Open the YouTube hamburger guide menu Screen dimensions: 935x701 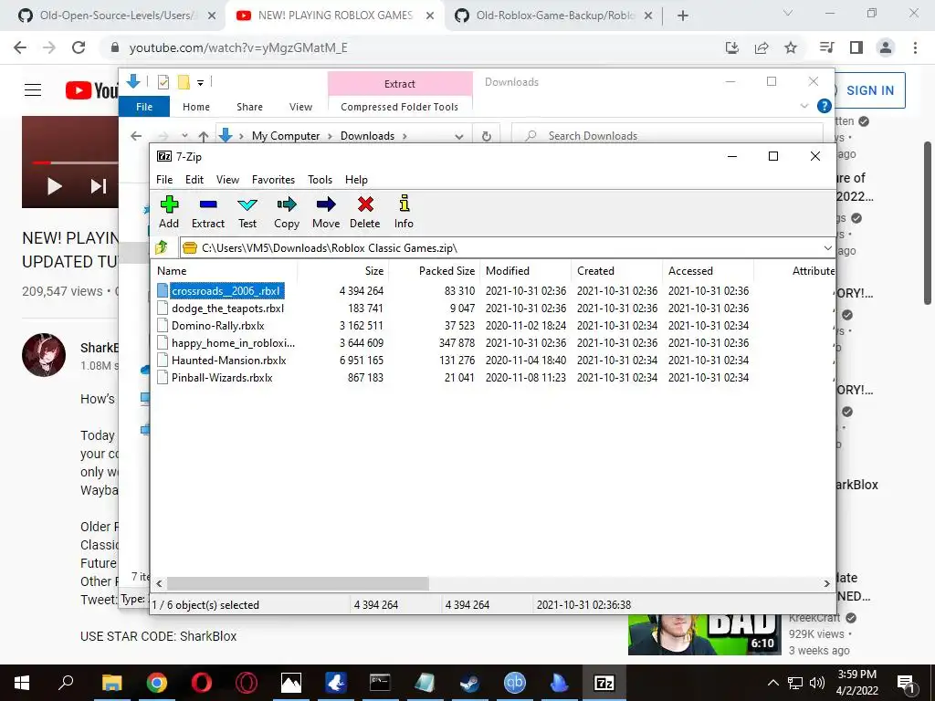(x=33, y=90)
